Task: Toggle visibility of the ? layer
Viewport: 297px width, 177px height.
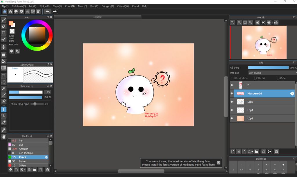Action: pyautogui.click(x=232, y=85)
